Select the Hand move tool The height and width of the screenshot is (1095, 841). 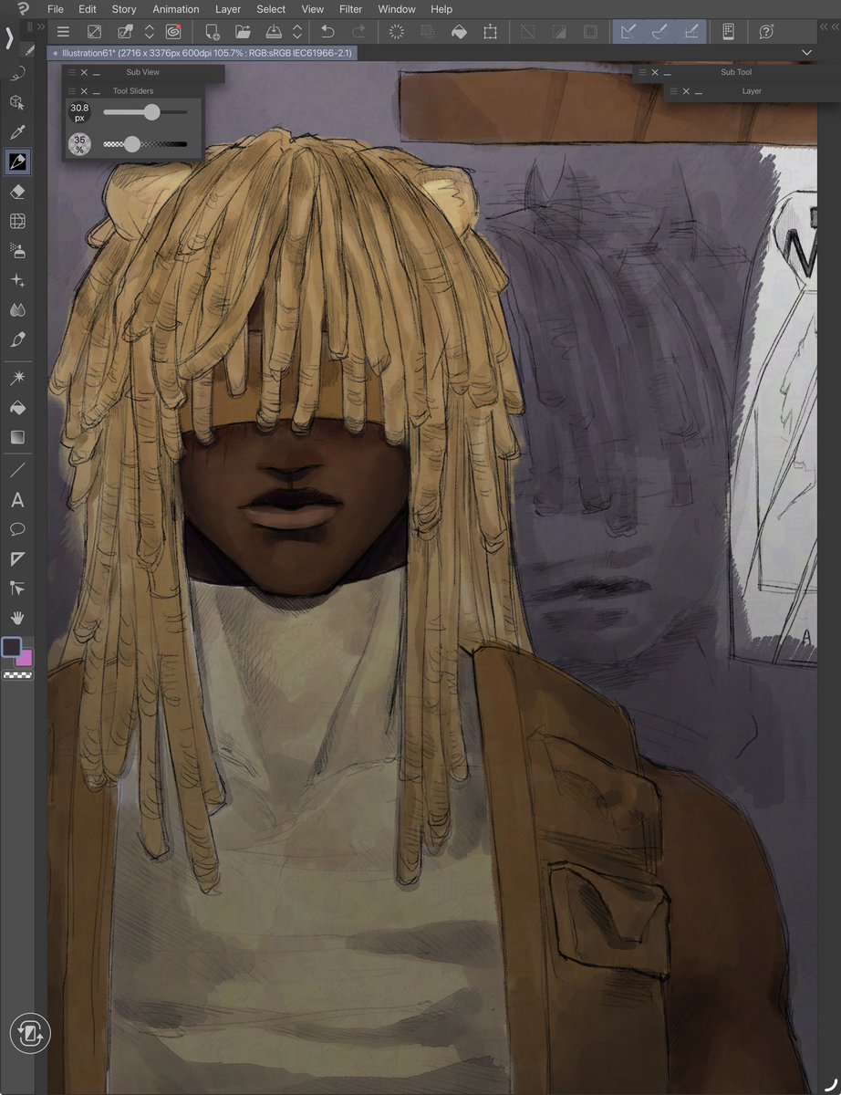click(17, 618)
